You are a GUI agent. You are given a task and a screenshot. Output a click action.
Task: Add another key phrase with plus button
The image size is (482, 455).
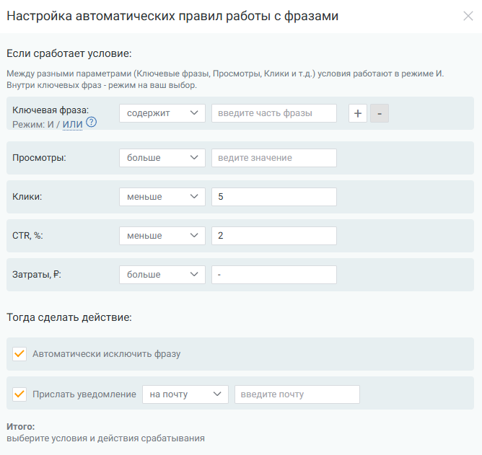coord(358,113)
